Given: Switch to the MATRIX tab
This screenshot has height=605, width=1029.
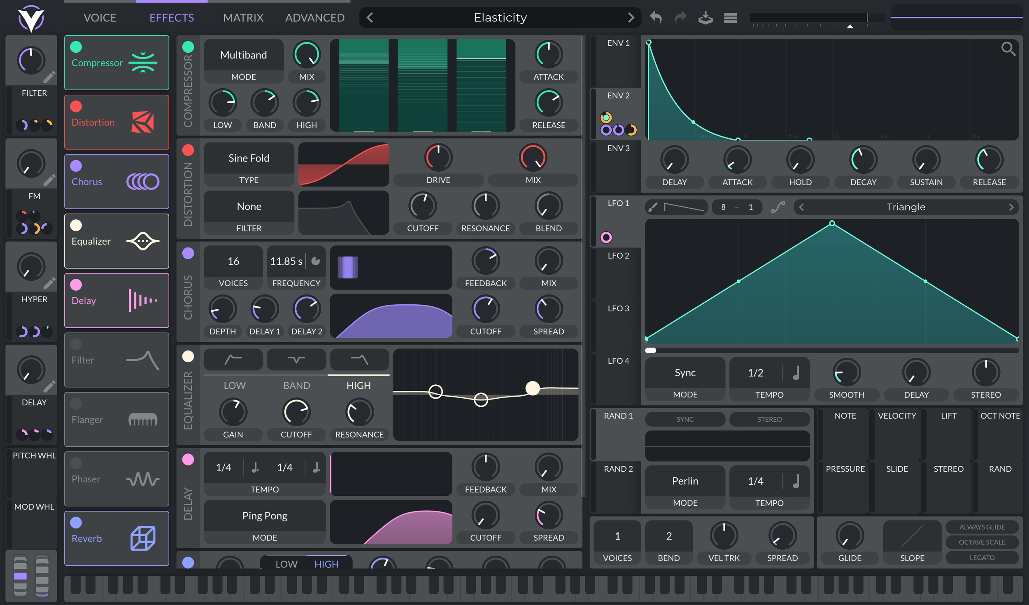Looking at the screenshot, I should tap(243, 18).
